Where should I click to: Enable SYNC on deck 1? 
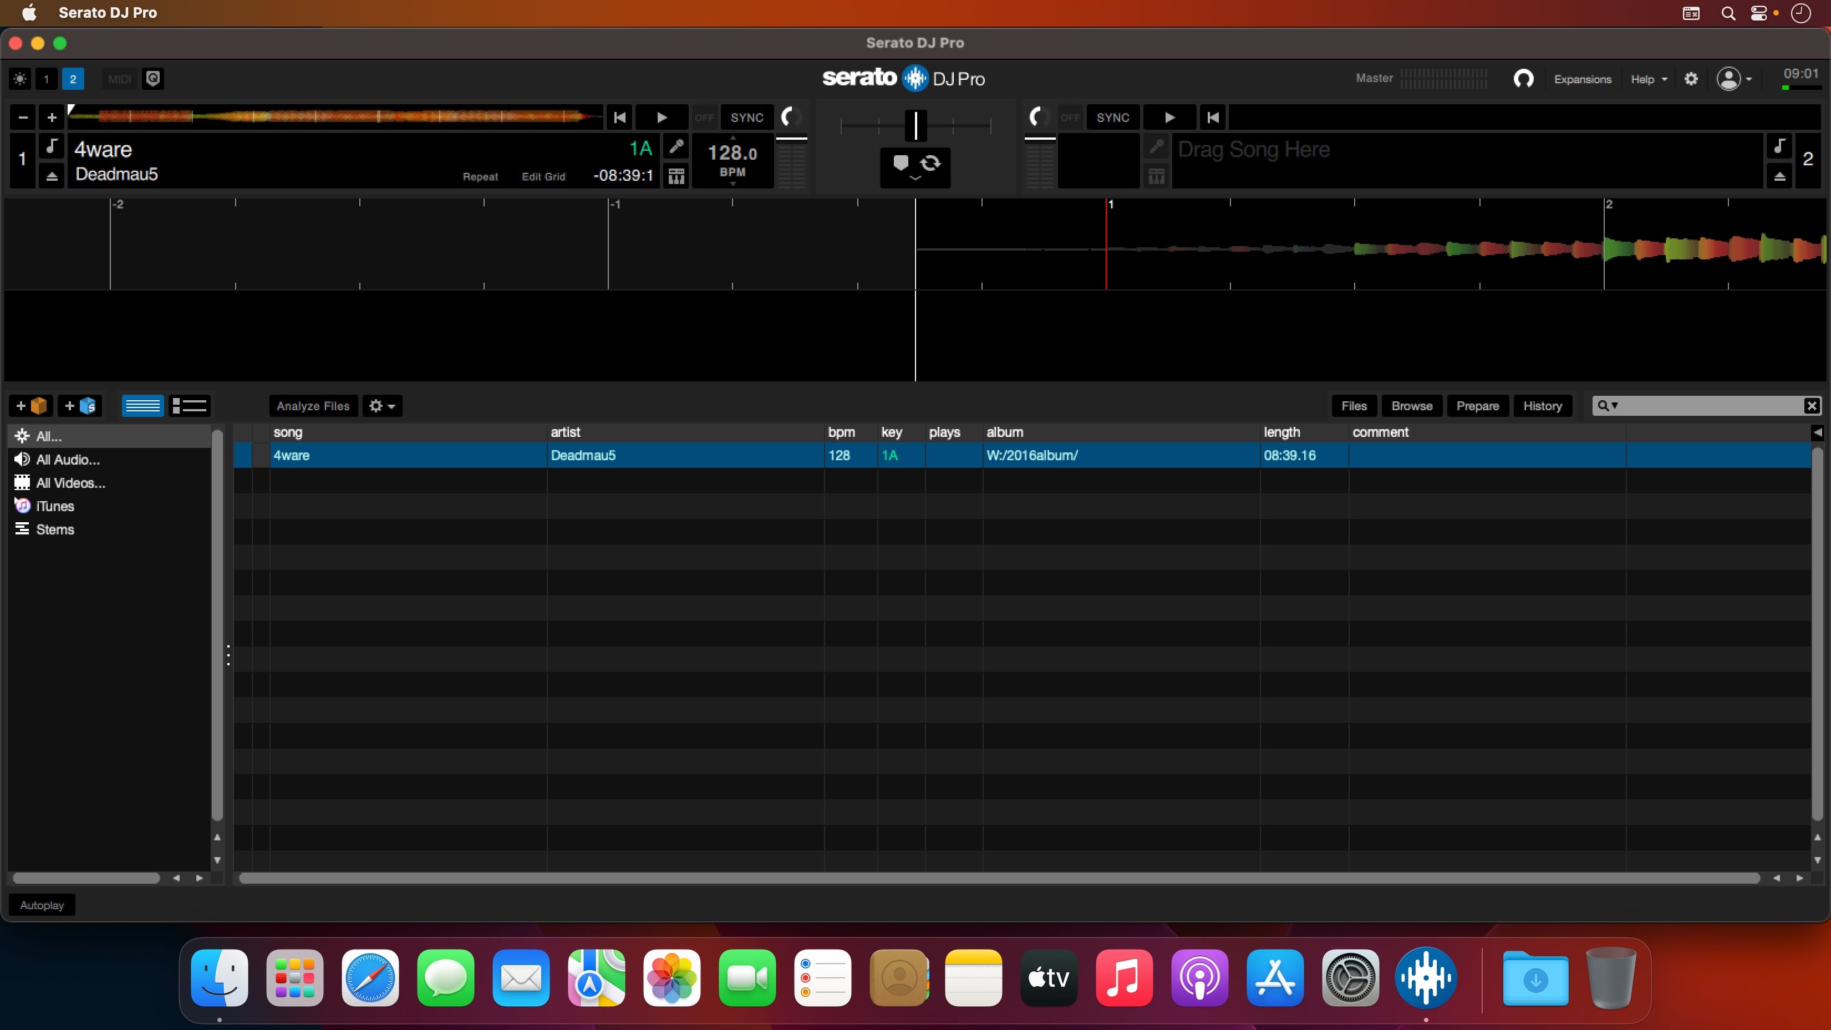pos(747,118)
